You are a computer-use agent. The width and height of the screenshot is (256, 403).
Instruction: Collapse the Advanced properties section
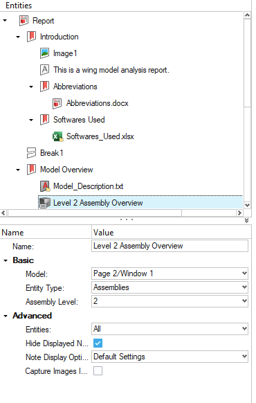click(6, 316)
